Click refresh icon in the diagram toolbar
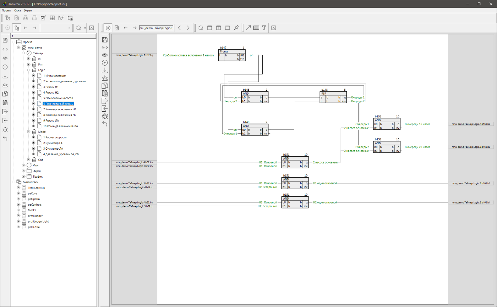This screenshot has width=497, height=307. 201,28
